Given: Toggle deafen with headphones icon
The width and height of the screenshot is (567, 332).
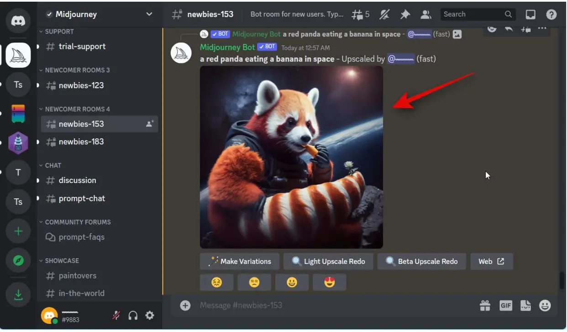Looking at the screenshot, I should tap(133, 315).
